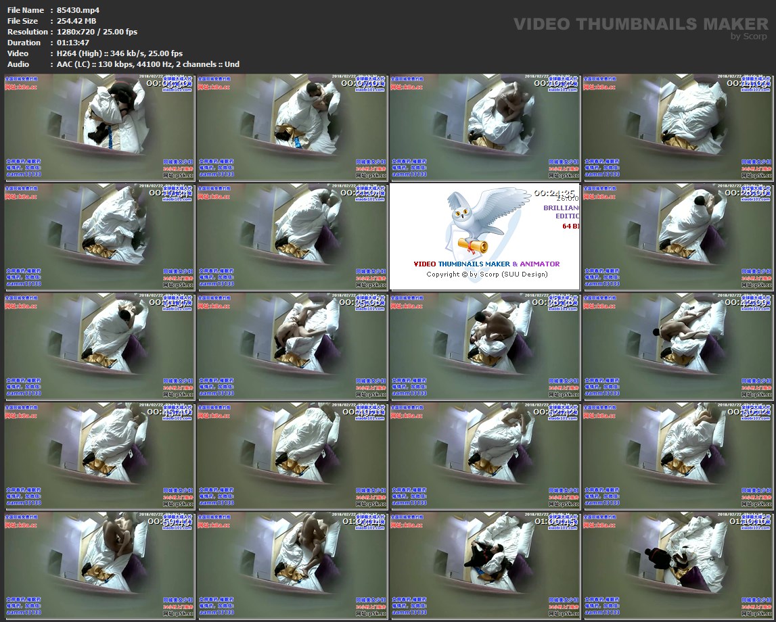776x622 pixels.
Task: Click the 'Copyright © by Scorp (SUU Design)' text
Action: (x=486, y=274)
